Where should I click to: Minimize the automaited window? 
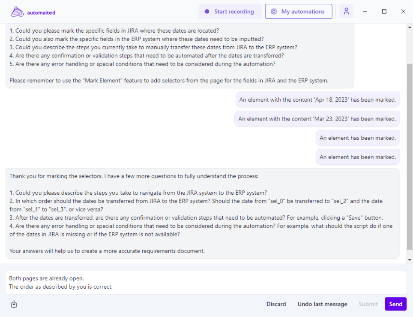pyautogui.click(x=365, y=12)
